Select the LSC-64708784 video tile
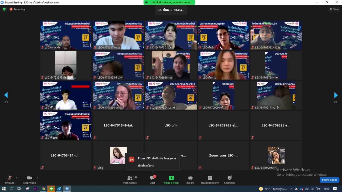The width and height of the screenshot is (342, 192). pos(276,65)
